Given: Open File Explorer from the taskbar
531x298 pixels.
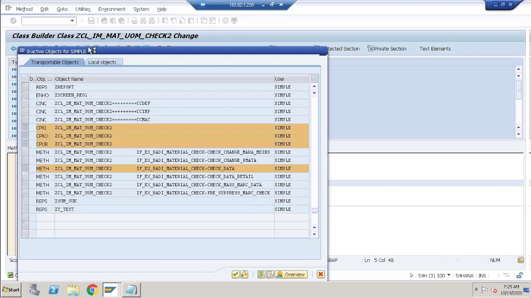Looking at the screenshot, I should pos(73,290).
